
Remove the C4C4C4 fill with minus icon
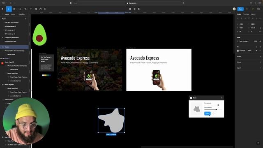260,51
